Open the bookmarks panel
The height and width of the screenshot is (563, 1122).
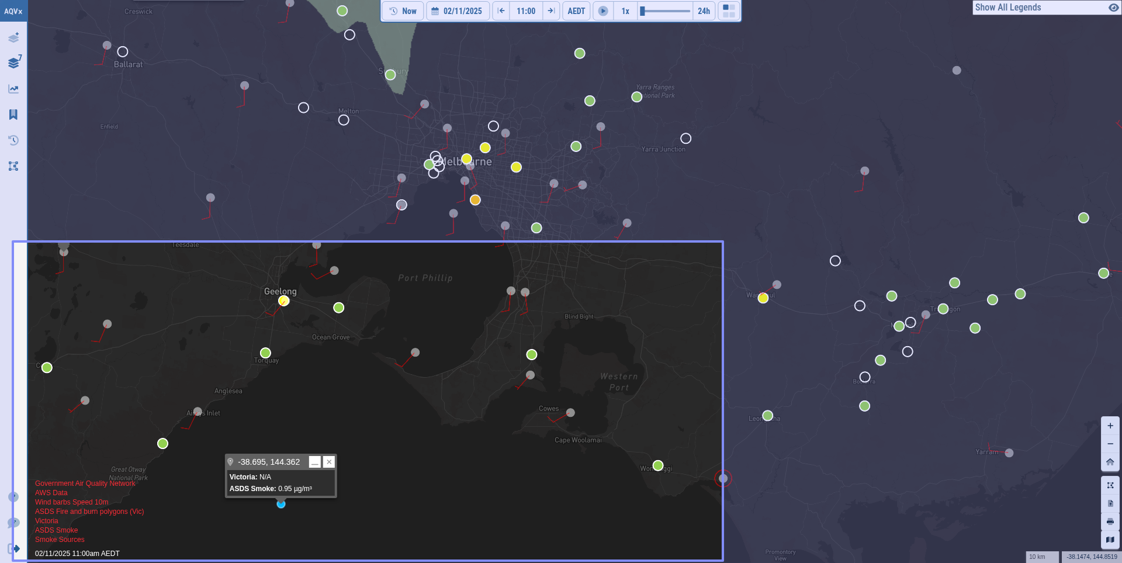pos(13,115)
